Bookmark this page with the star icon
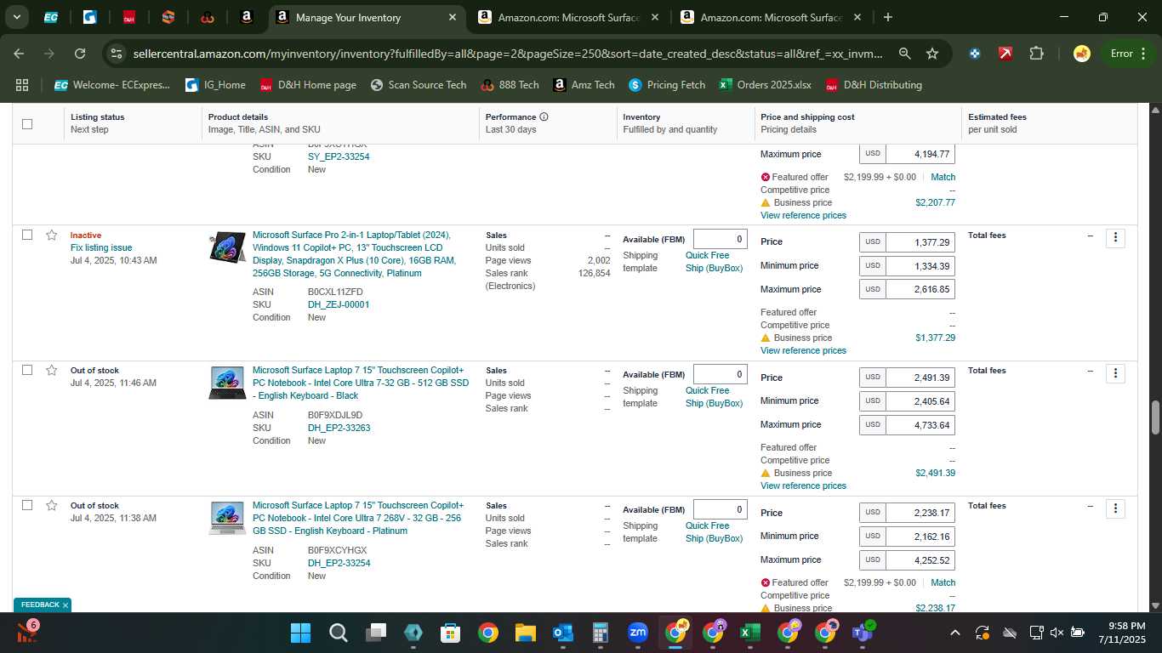Image resolution: width=1162 pixels, height=653 pixels. click(932, 54)
